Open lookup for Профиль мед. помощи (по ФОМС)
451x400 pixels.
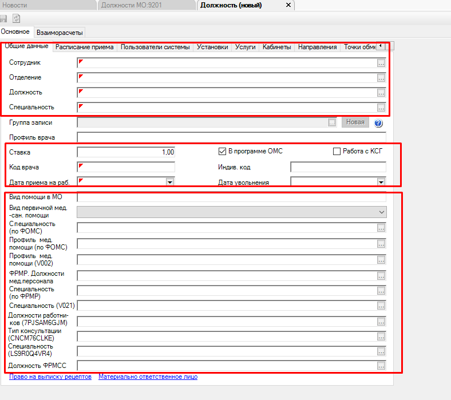(381, 244)
